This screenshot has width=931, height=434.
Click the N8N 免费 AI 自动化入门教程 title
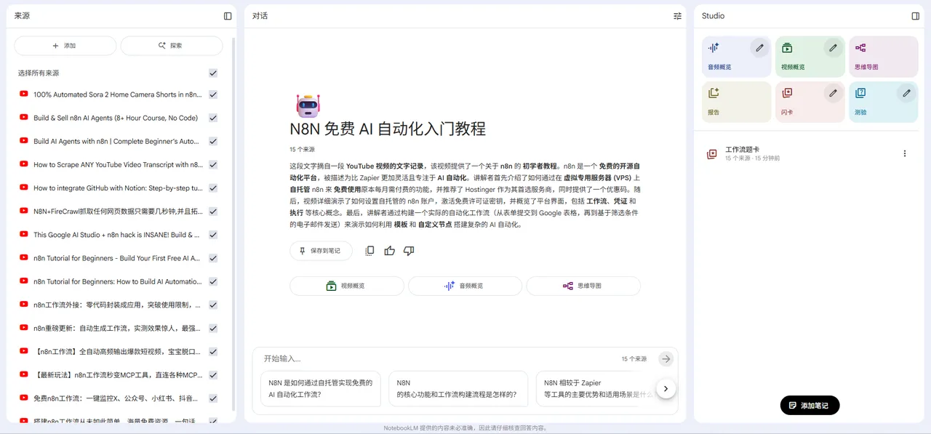[388, 129]
